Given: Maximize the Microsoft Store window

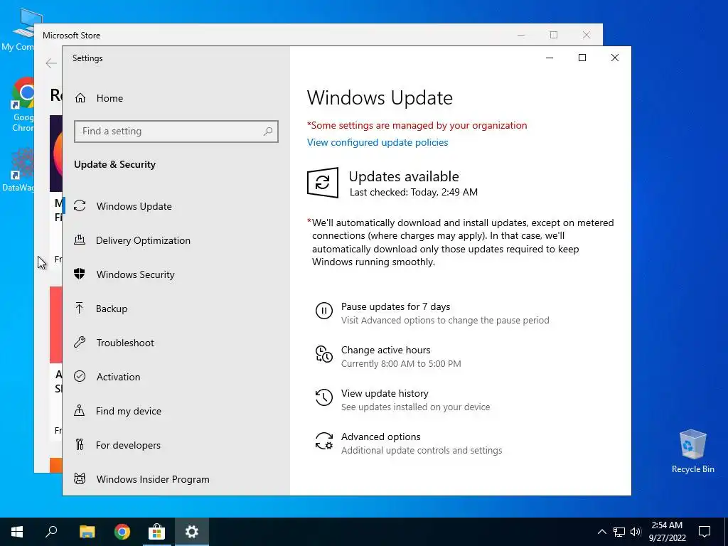Looking at the screenshot, I should click(553, 35).
